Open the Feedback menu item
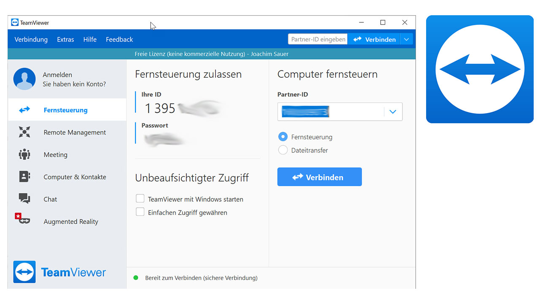The width and height of the screenshot is (540, 304). coord(119,39)
